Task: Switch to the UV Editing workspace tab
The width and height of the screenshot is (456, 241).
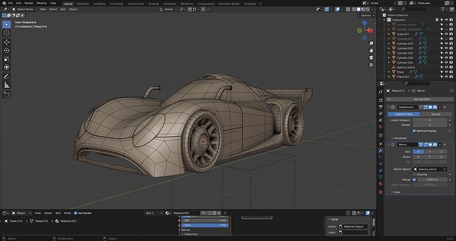Action: point(116,4)
